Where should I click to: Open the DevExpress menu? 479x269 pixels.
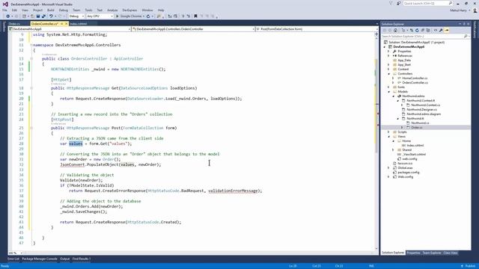click(x=129, y=10)
